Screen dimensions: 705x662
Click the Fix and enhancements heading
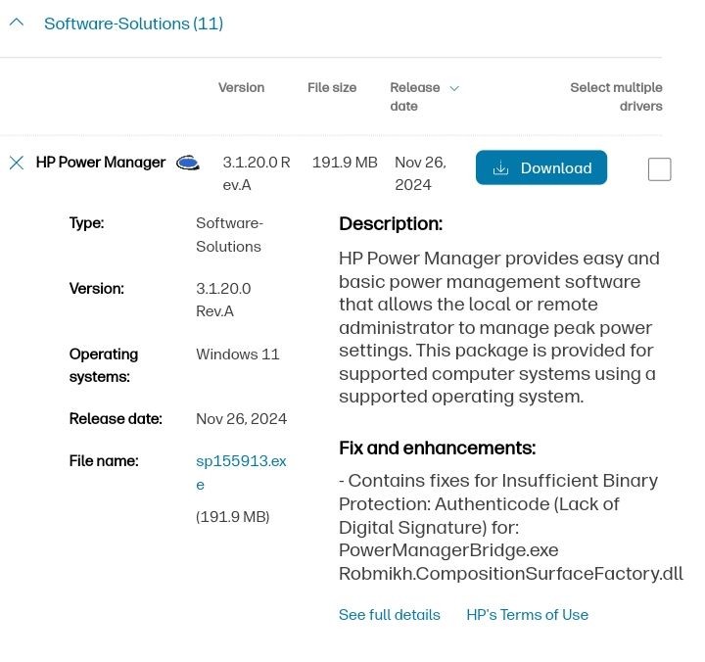[x=438, y=448]
